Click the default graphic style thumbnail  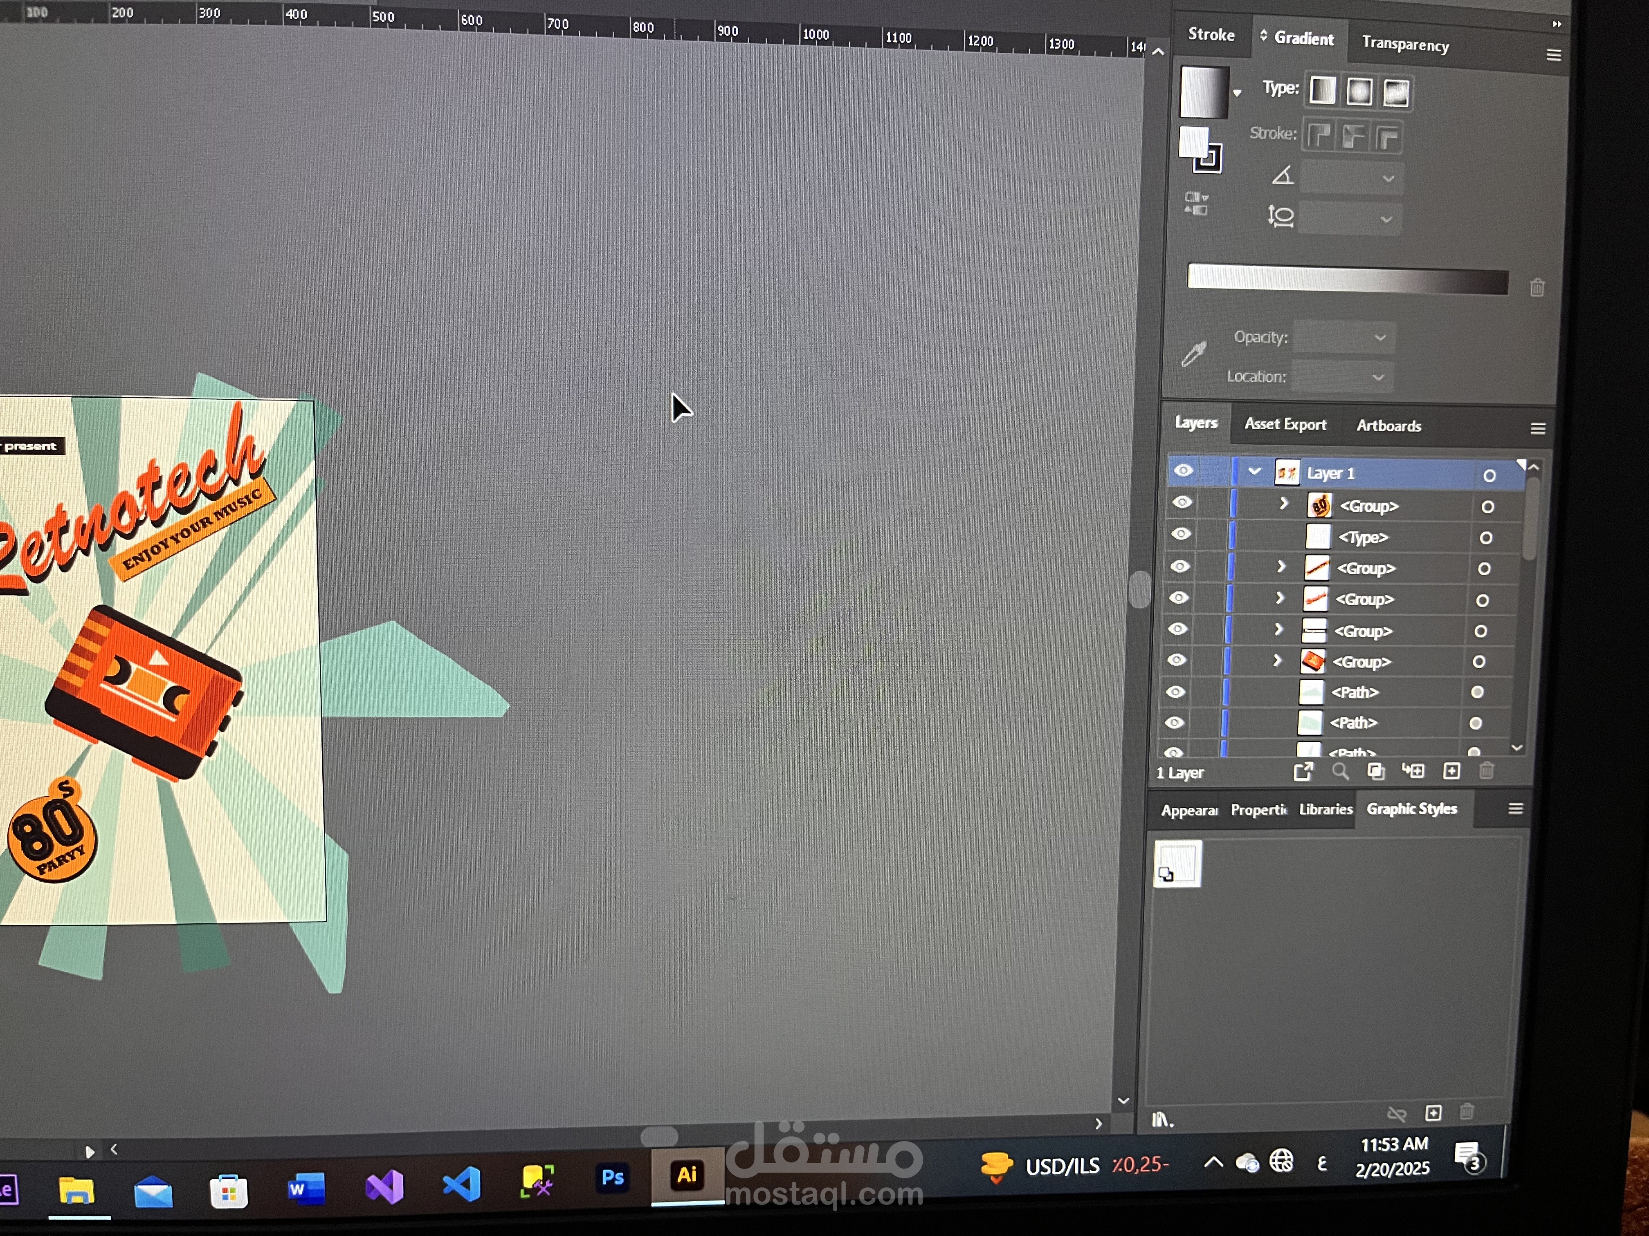[1177, 864]
